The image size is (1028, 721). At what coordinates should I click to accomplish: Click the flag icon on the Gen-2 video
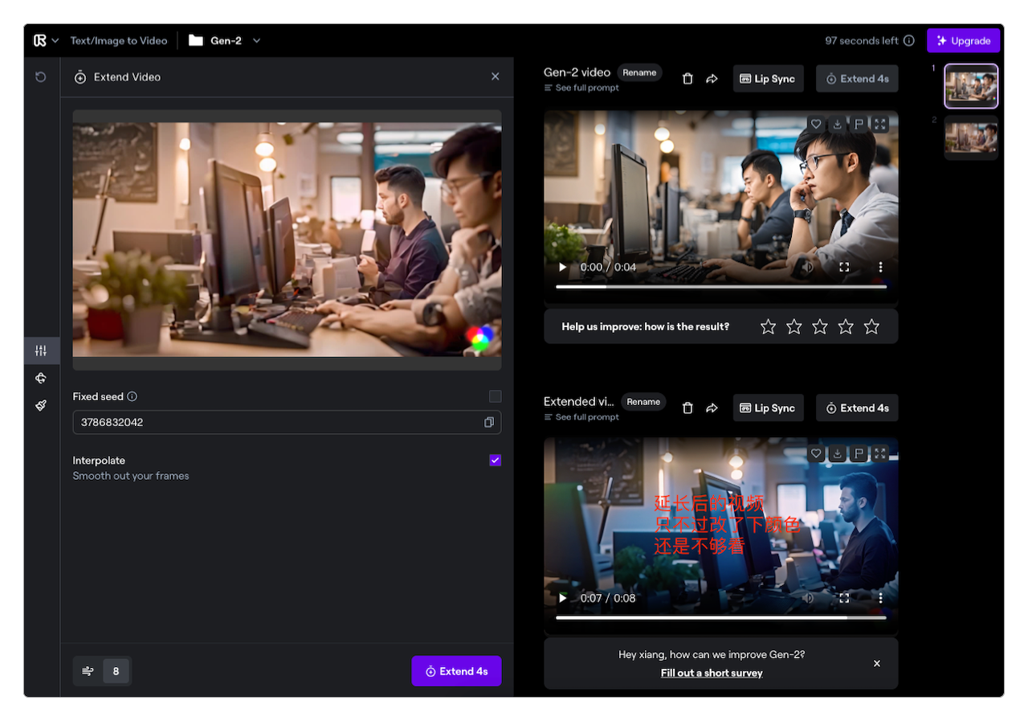859,124
